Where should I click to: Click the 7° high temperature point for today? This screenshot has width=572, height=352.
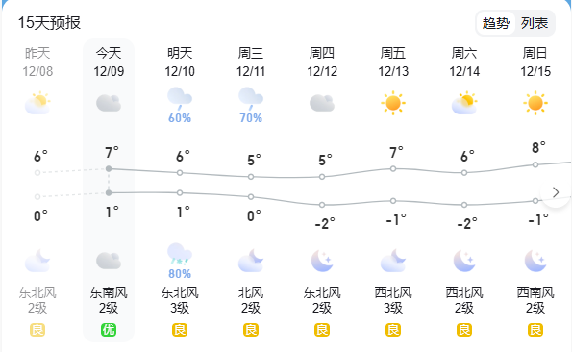(x=109, y=169)
